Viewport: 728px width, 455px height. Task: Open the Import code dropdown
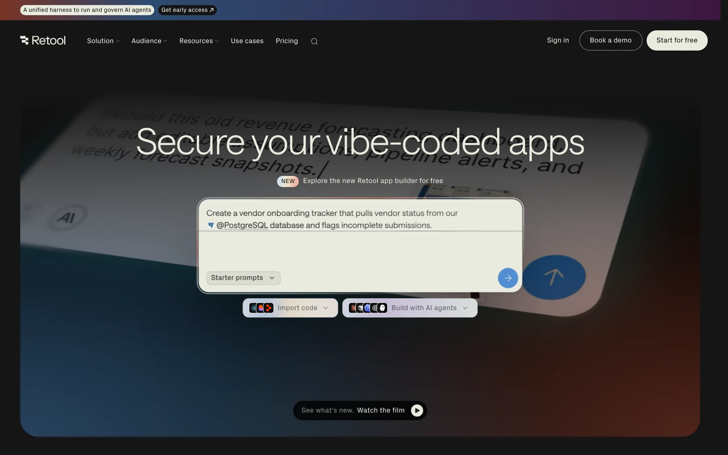point(290,308)
